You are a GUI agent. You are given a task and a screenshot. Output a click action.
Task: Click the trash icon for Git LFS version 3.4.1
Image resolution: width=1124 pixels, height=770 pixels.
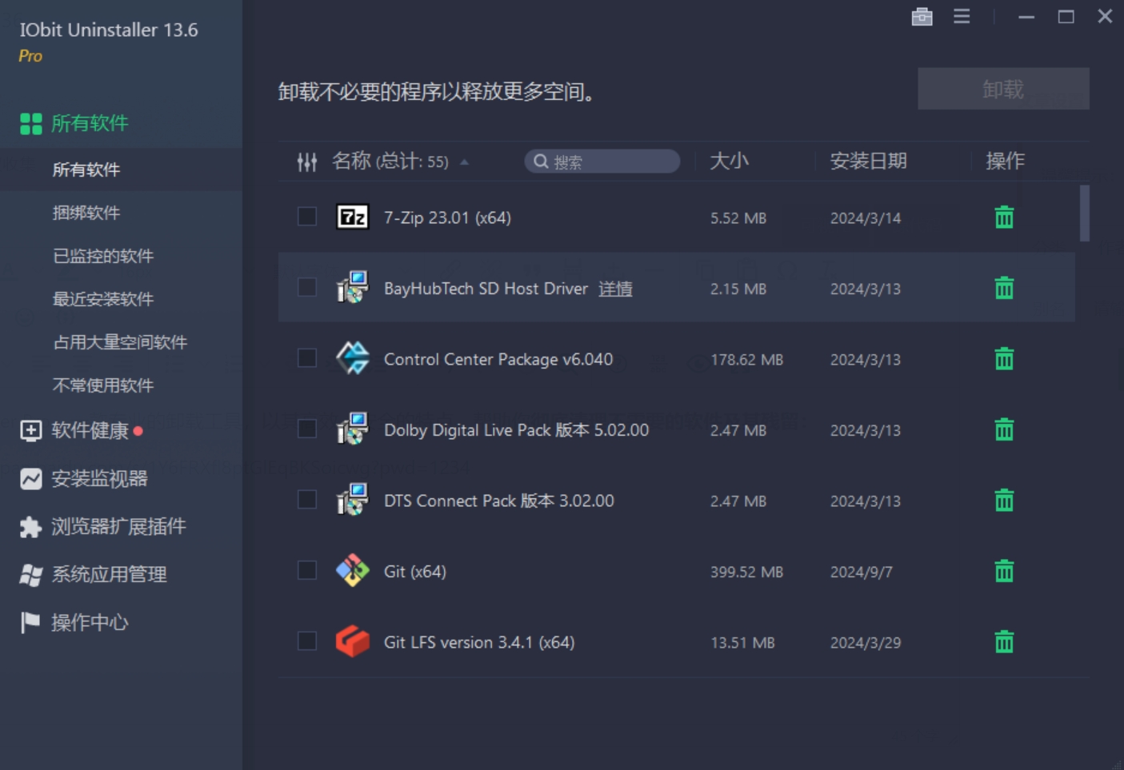1004,641
